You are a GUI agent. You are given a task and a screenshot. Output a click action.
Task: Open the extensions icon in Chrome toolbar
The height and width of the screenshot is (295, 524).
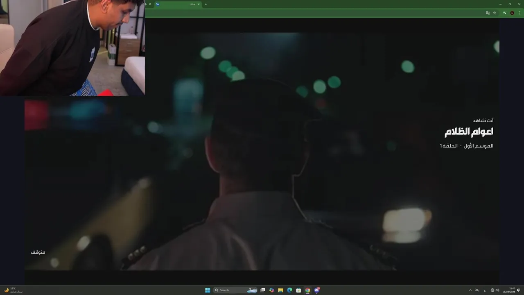[505, 13]
